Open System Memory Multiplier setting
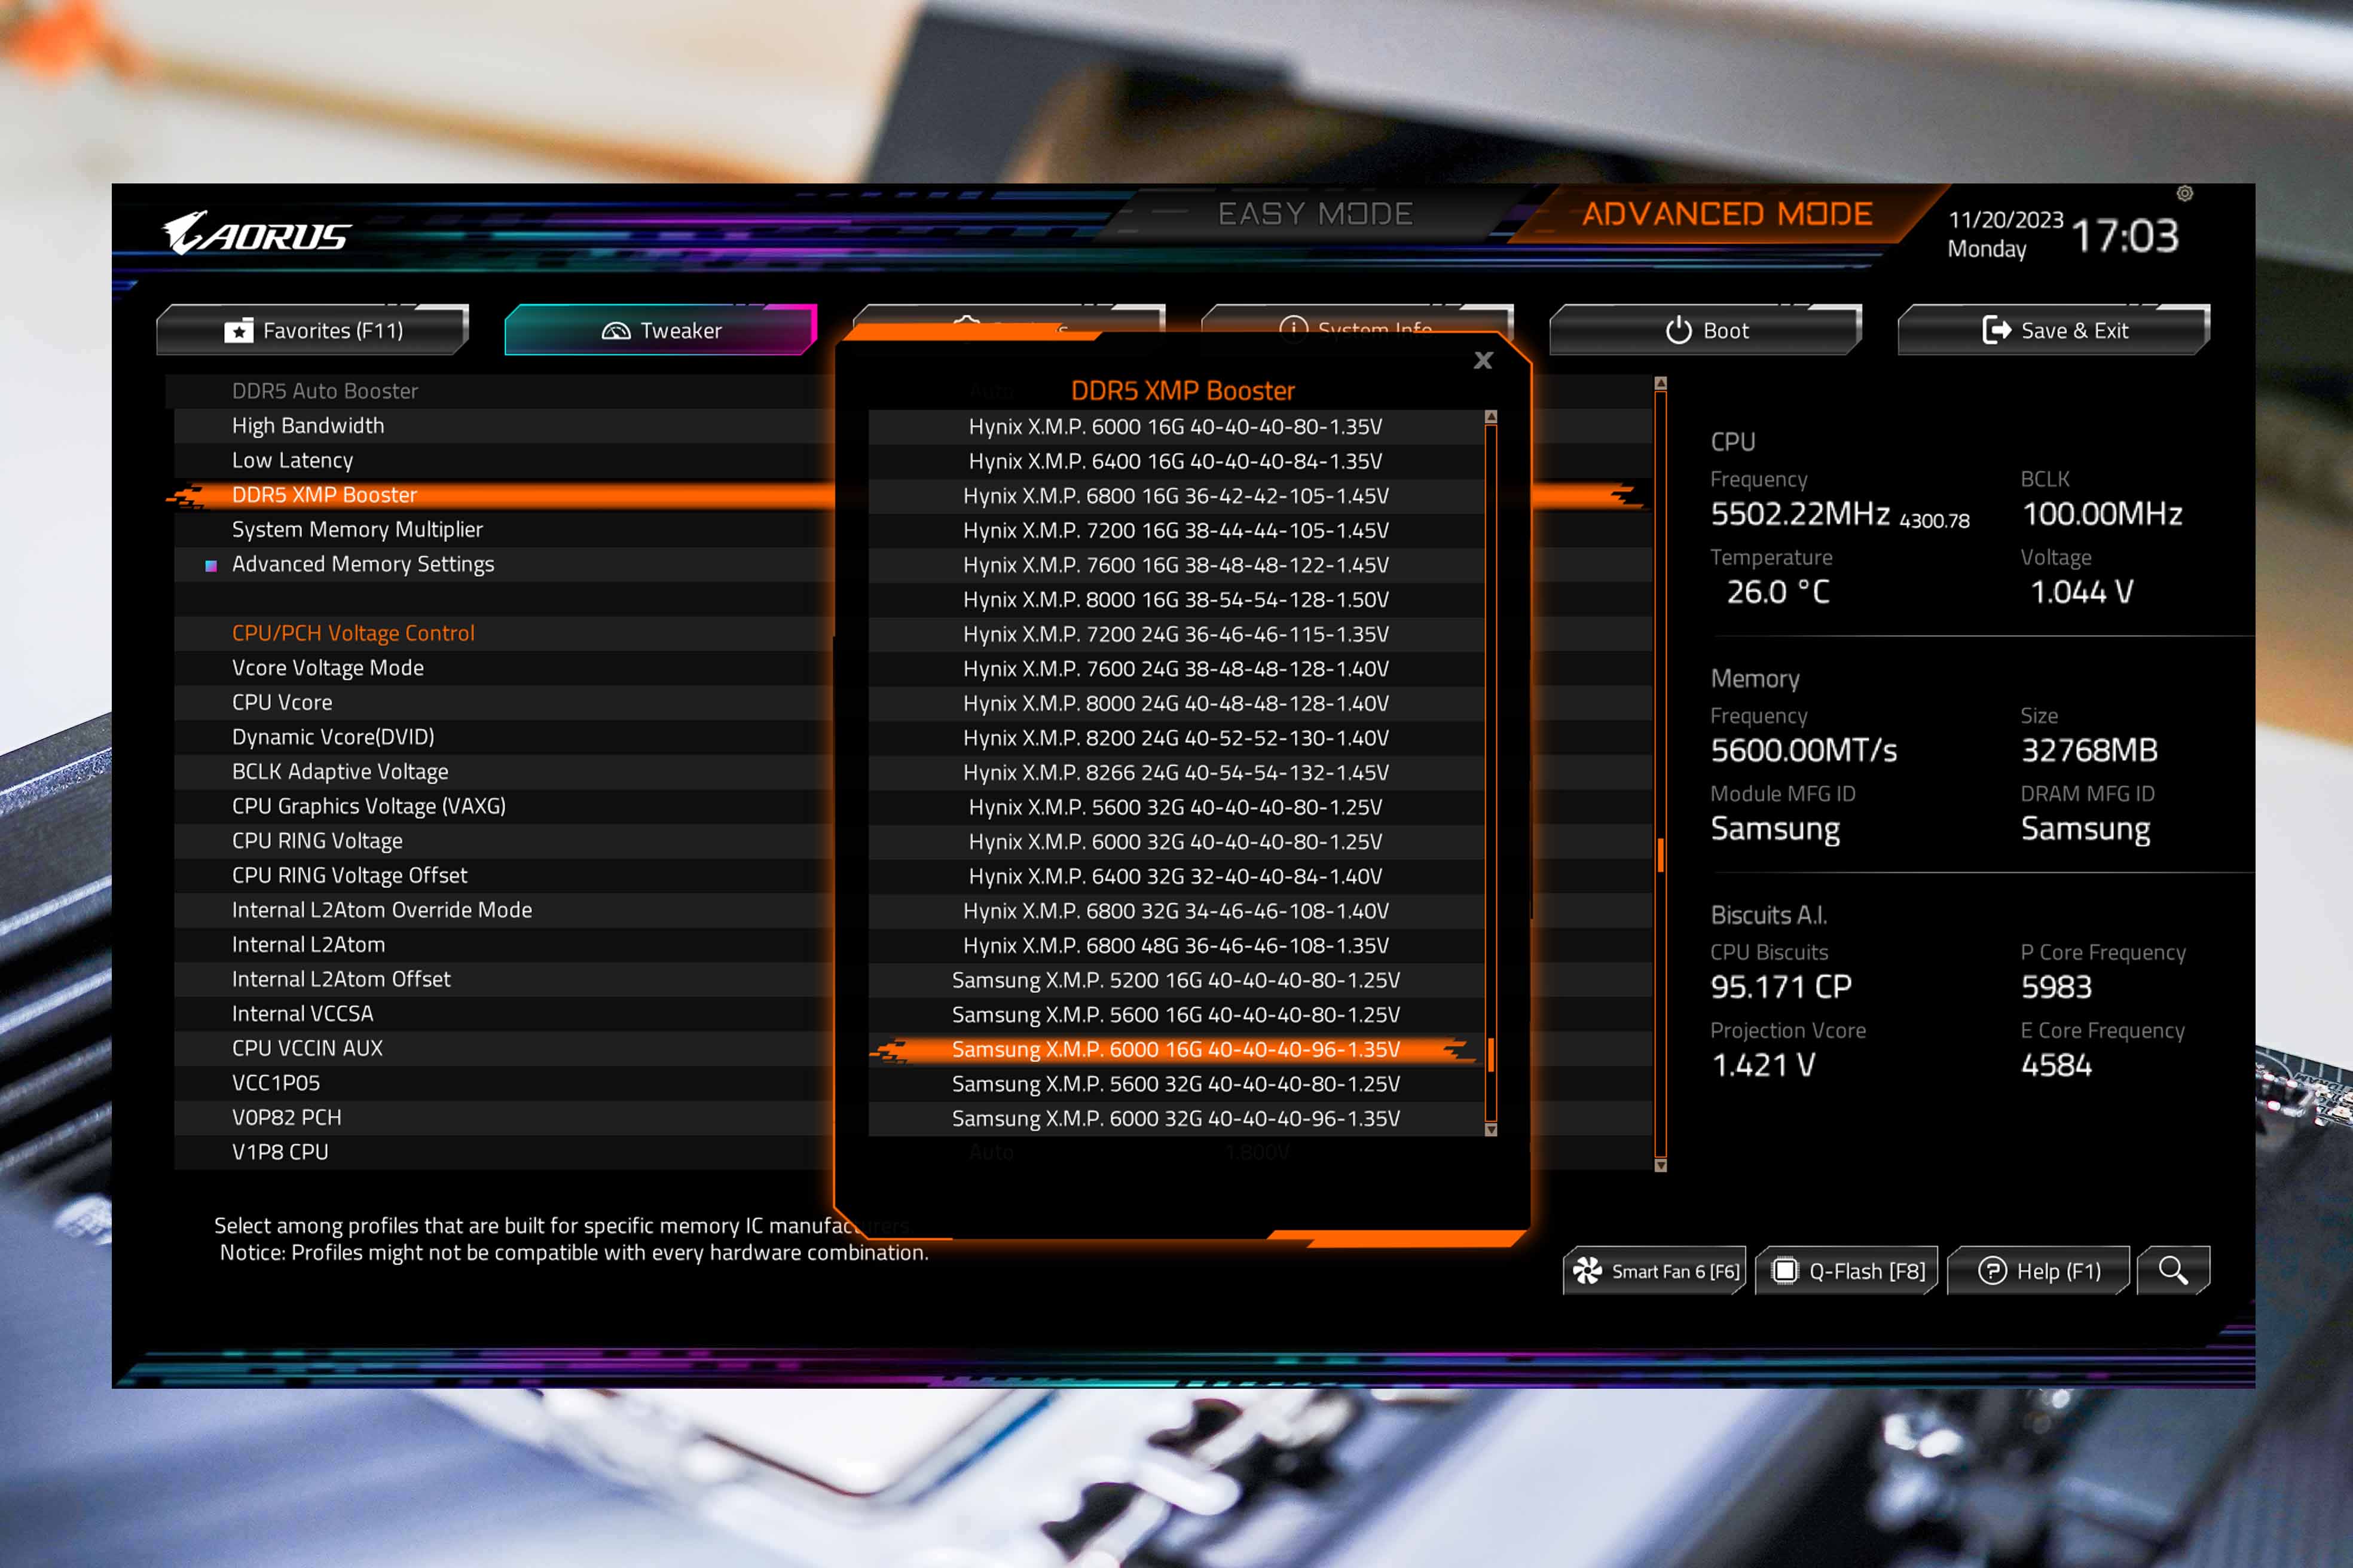 point(503,529)
